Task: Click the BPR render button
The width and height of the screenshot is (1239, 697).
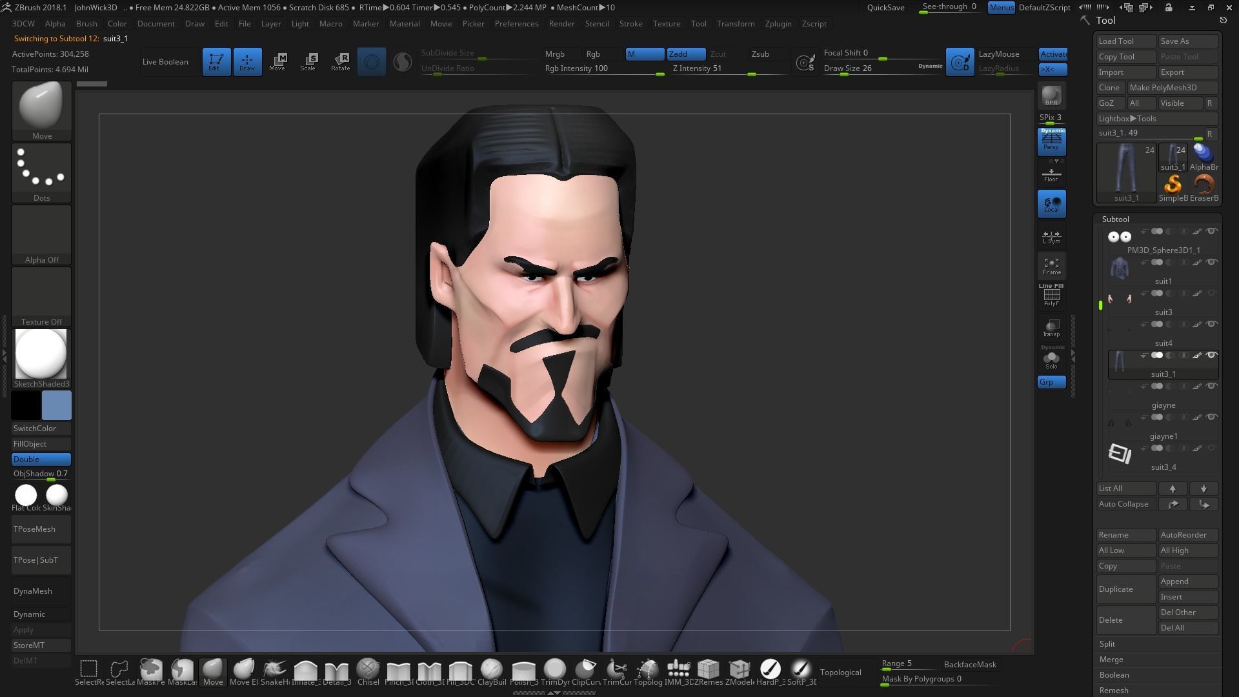Action: (1051, 96)
